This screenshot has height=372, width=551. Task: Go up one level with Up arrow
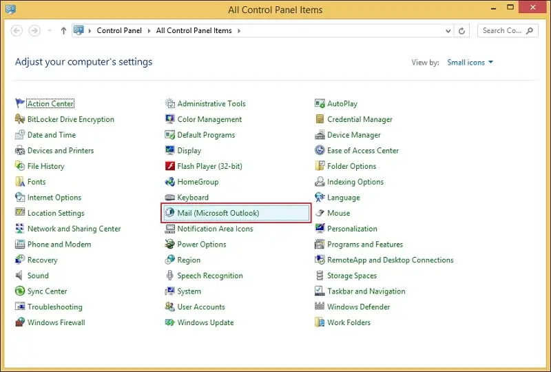pos(63,30)
